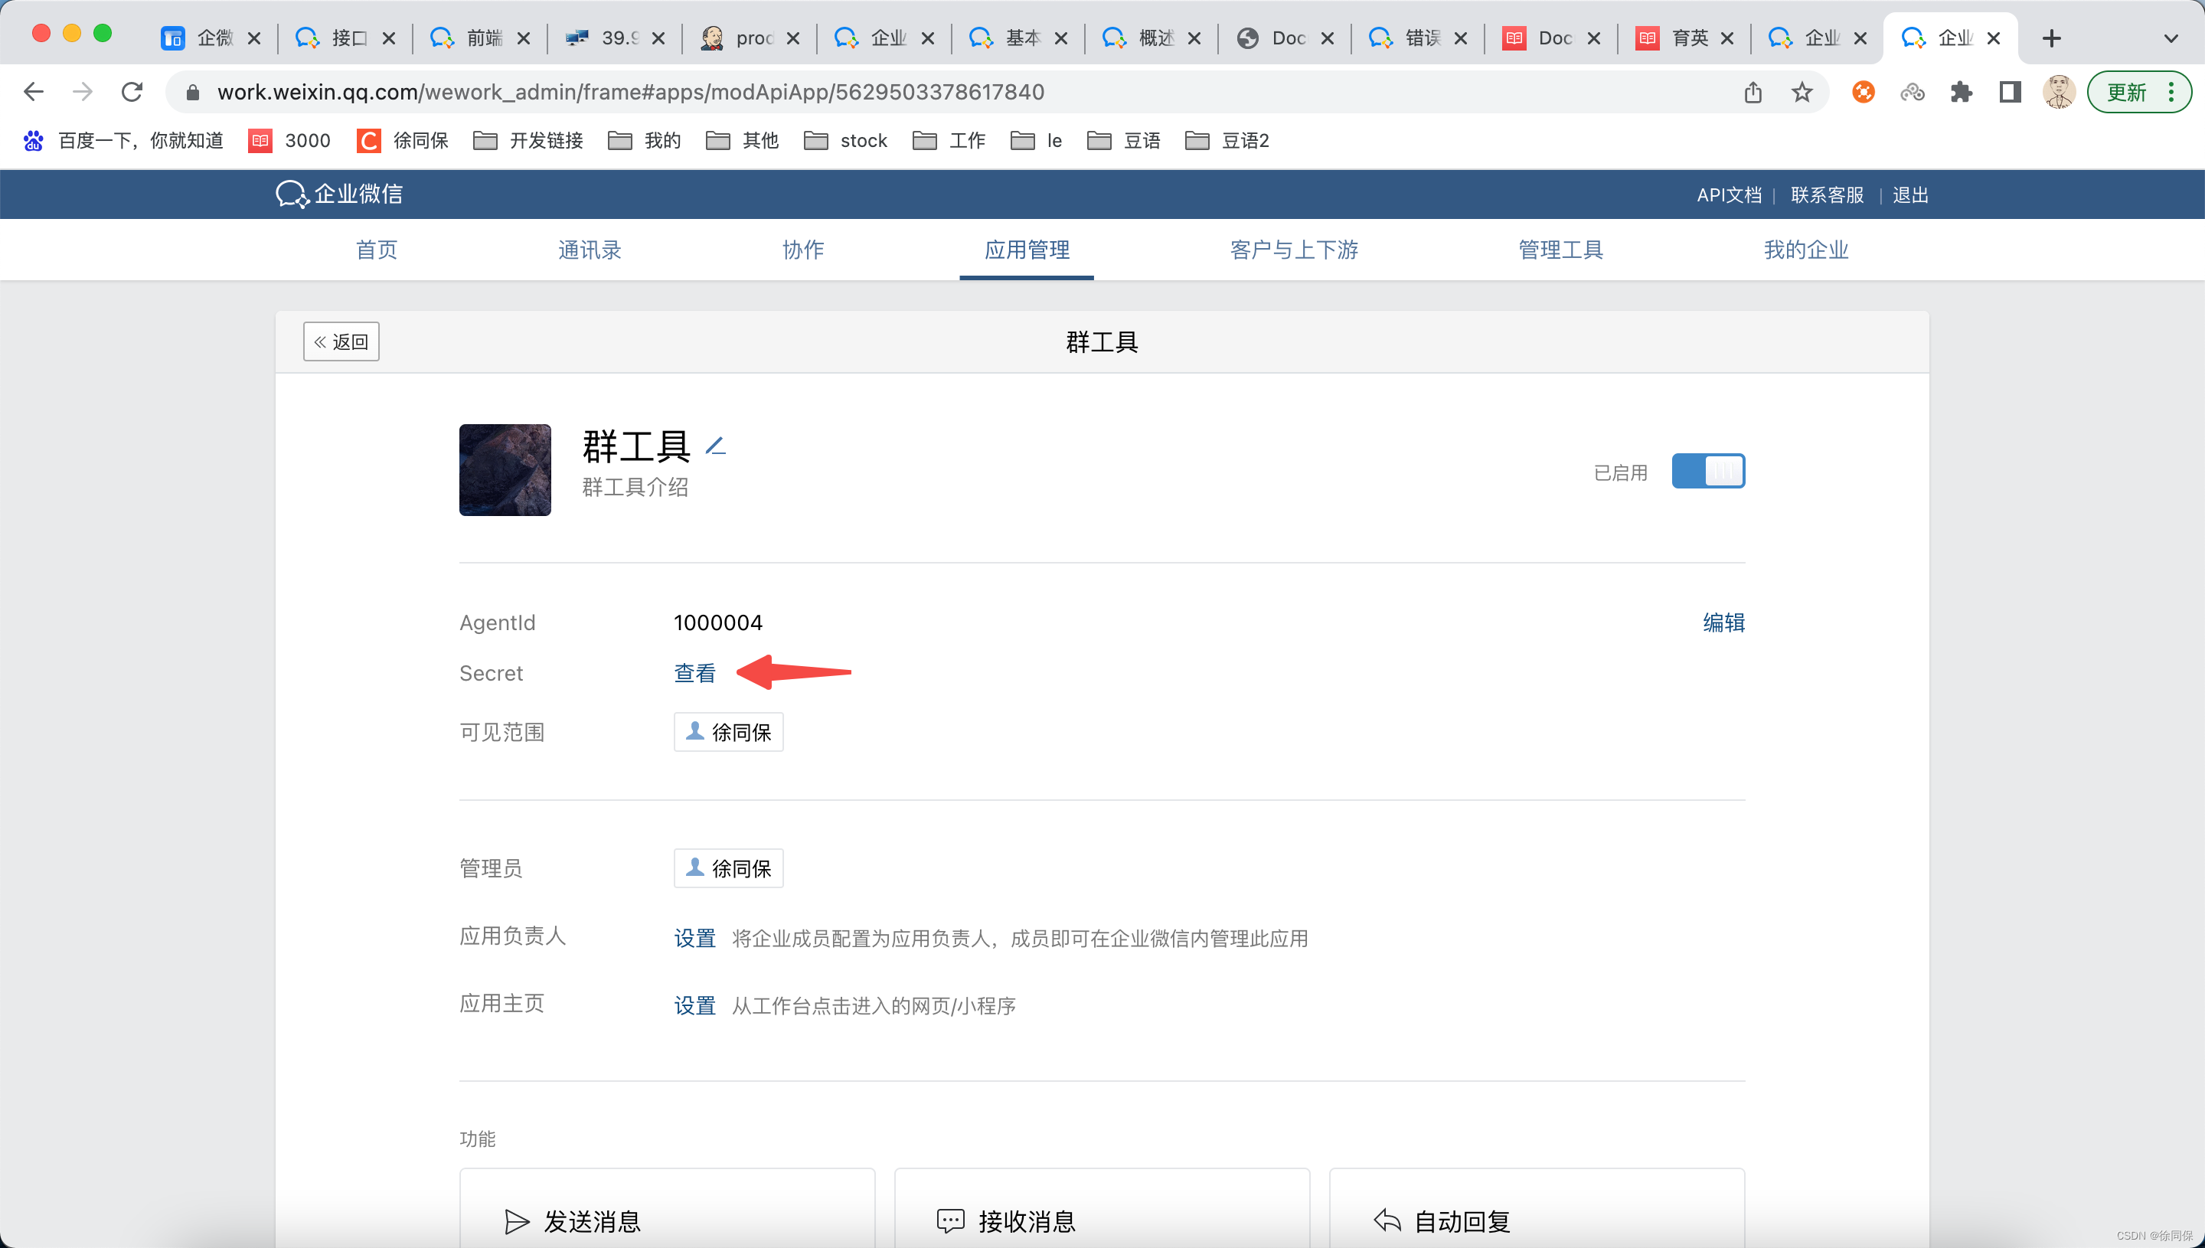Open the 徐同保 bookmark
This screenshot has height=1248, width=2205.
tap(403, 141)
